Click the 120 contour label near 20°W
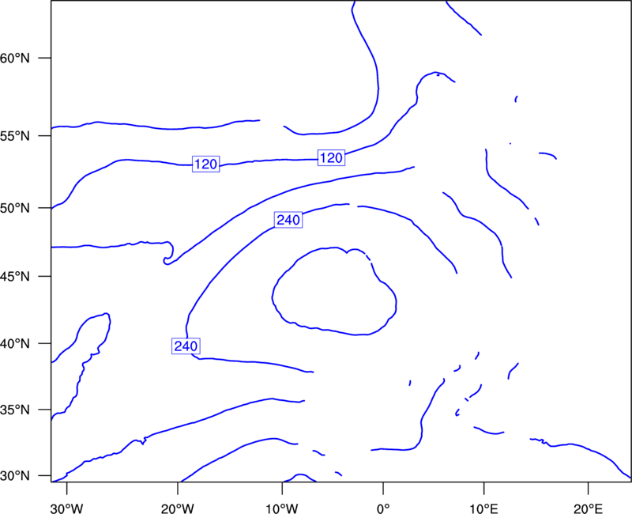Screen dimensions: 632x514 pos(206,164)
